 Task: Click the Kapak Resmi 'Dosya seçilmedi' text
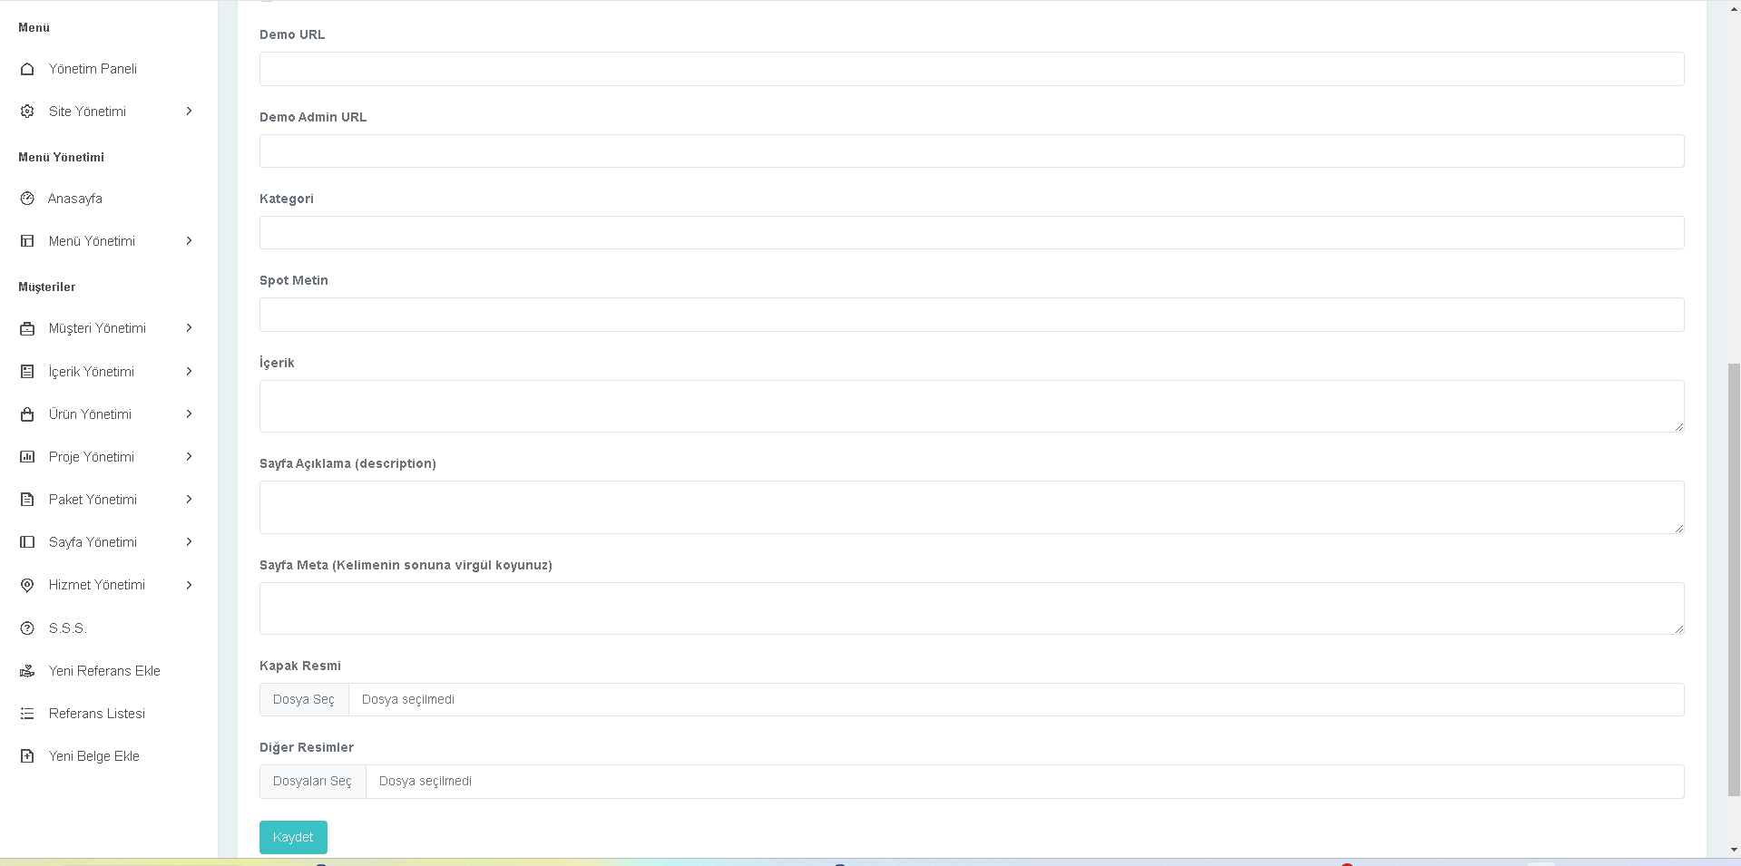pyautogui.click(x=408, y=699)
